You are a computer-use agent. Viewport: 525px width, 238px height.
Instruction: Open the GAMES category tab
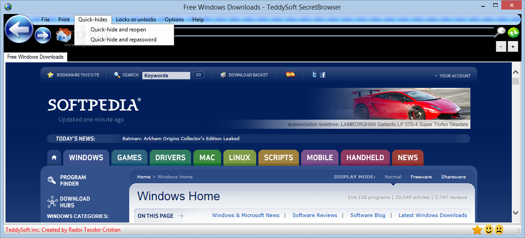[129, 157]
